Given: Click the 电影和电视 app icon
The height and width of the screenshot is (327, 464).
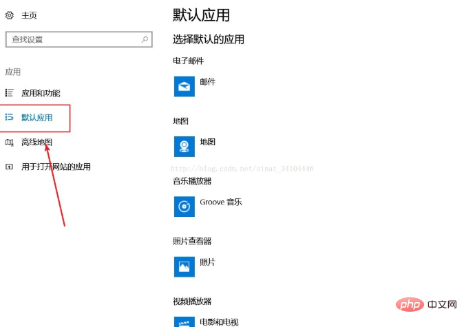Looking at the screenshot, I should 184,322.
